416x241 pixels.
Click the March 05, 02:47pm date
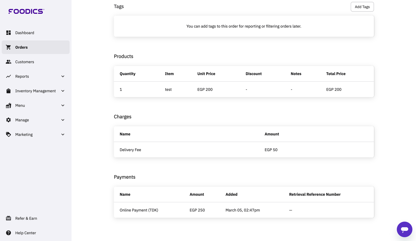tap(243, 210)
